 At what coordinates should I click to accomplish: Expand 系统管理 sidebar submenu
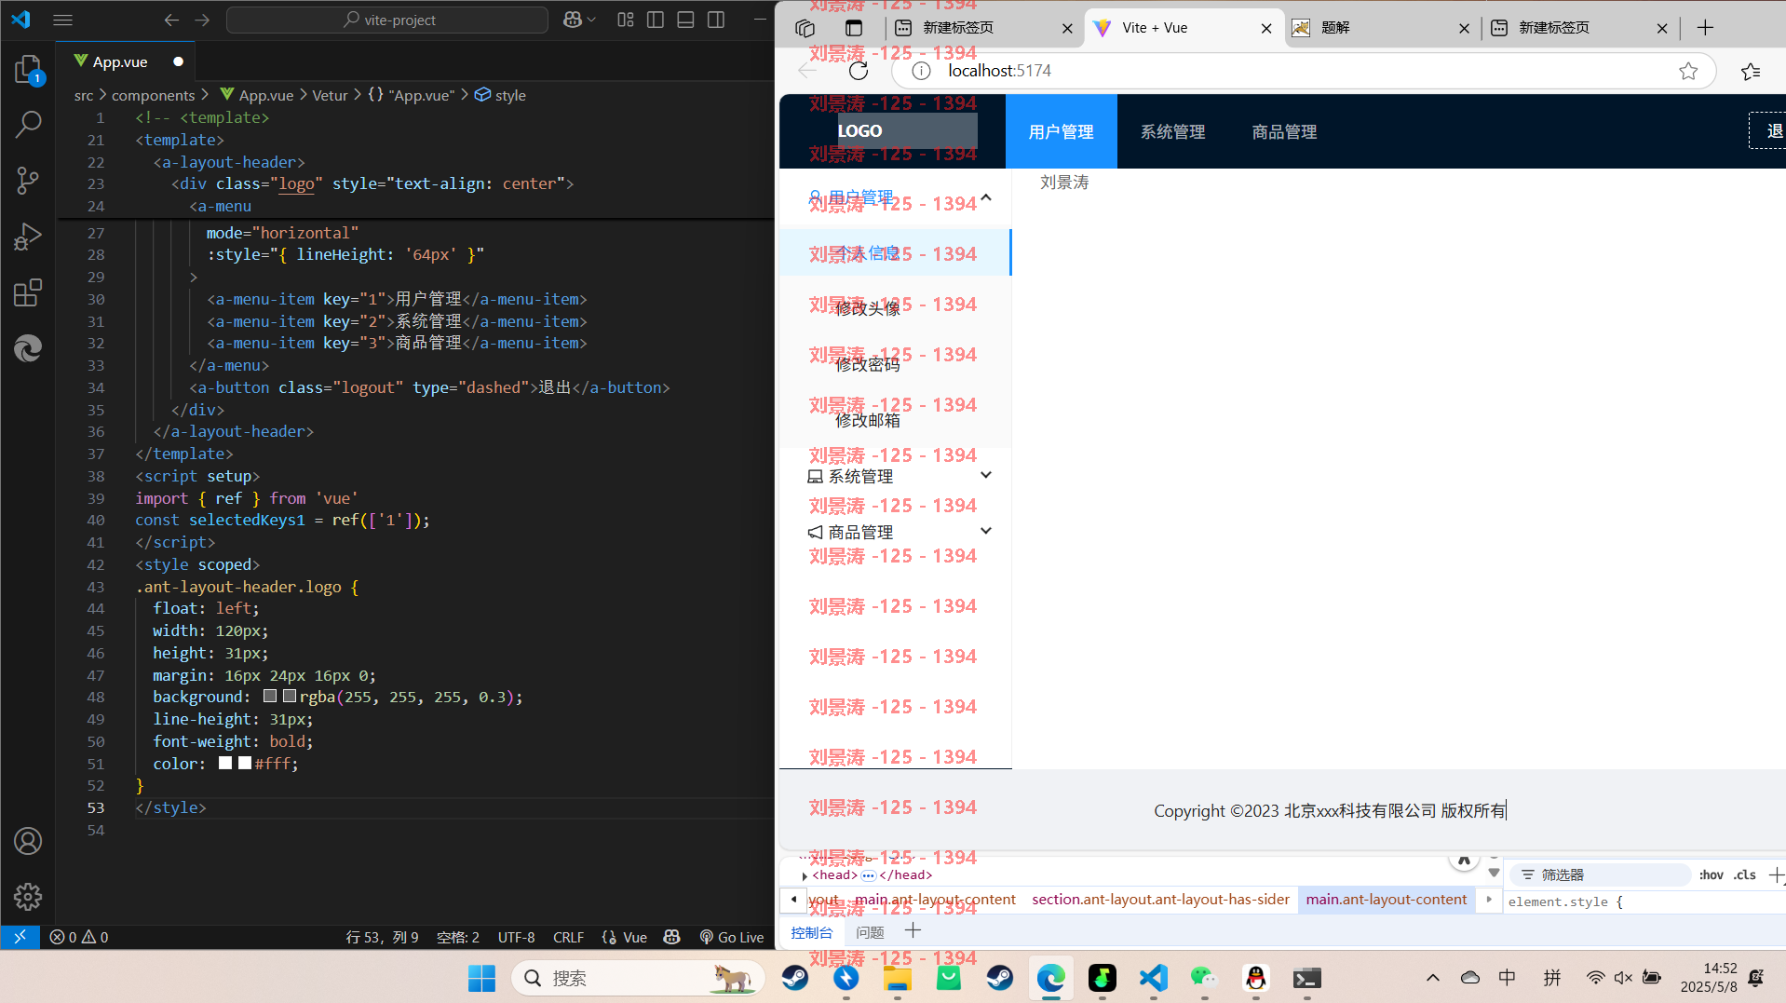click(895, 476)
